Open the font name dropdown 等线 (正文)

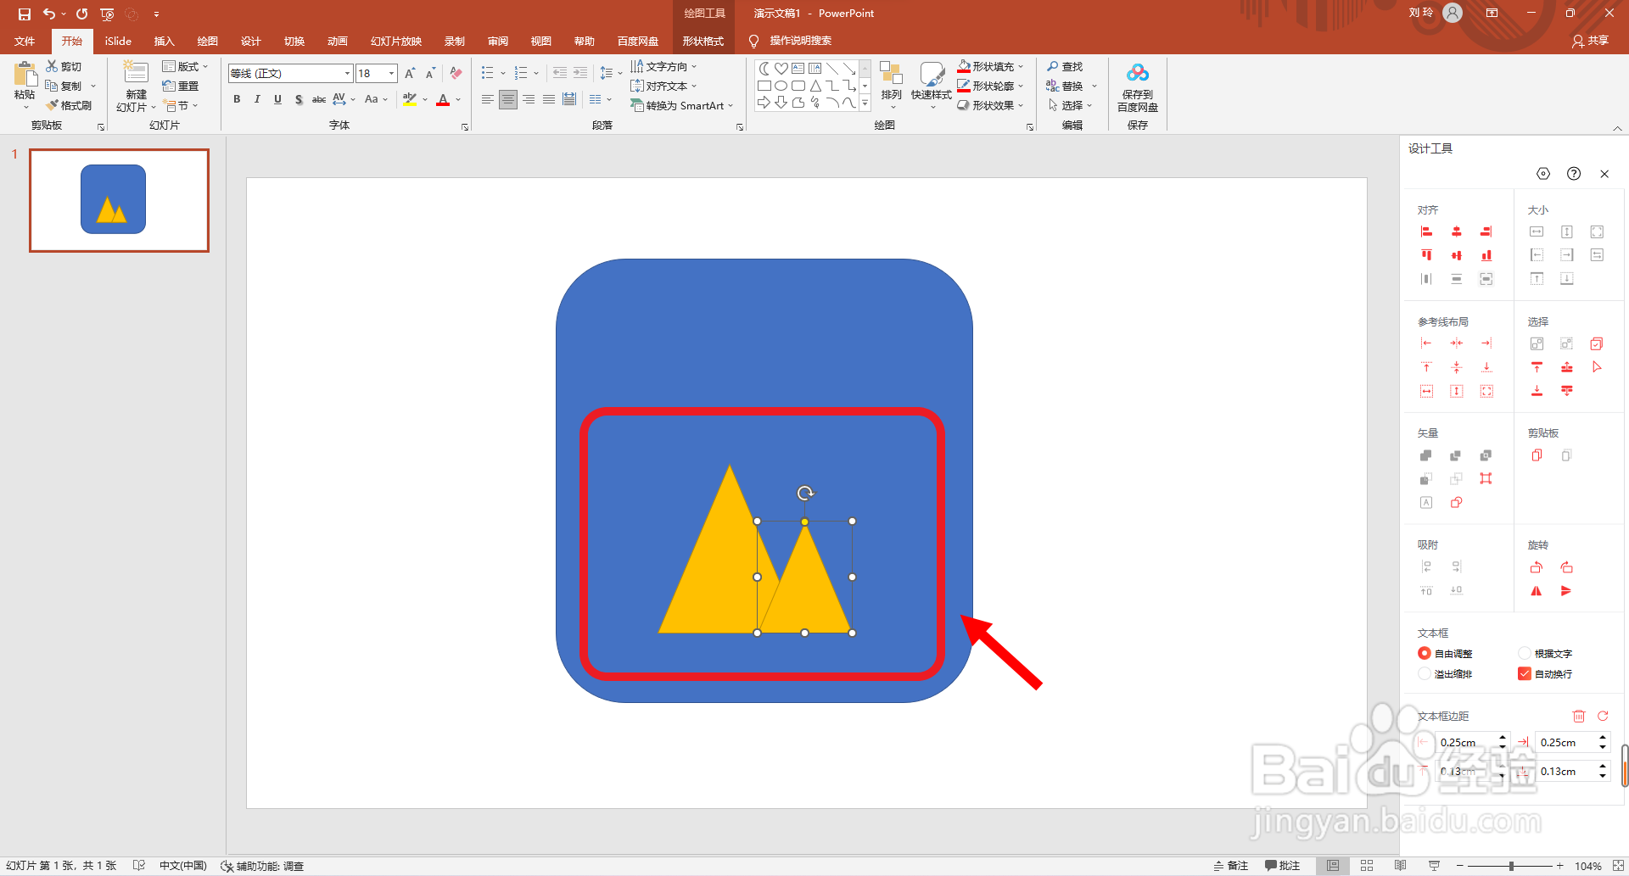coord(347,74)
